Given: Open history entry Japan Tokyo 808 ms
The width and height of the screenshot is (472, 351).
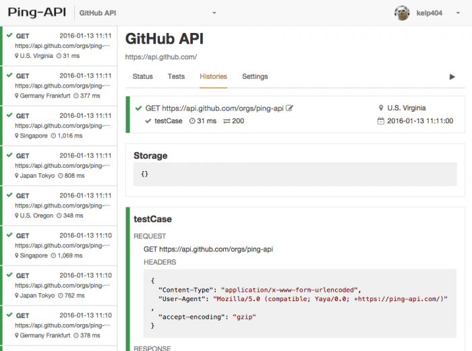Looking at the screenshot, I should (x=60, y=166).
